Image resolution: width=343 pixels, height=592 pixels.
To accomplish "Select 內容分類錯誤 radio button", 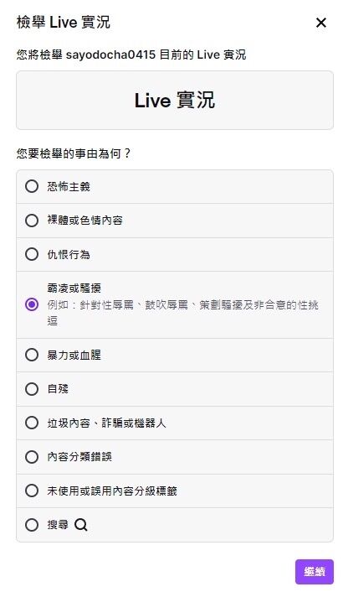I will coord(32,457).
